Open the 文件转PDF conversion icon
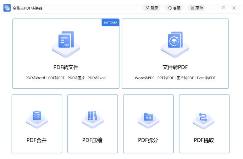This screenshot has width=243, height=159. pos(175,44)
